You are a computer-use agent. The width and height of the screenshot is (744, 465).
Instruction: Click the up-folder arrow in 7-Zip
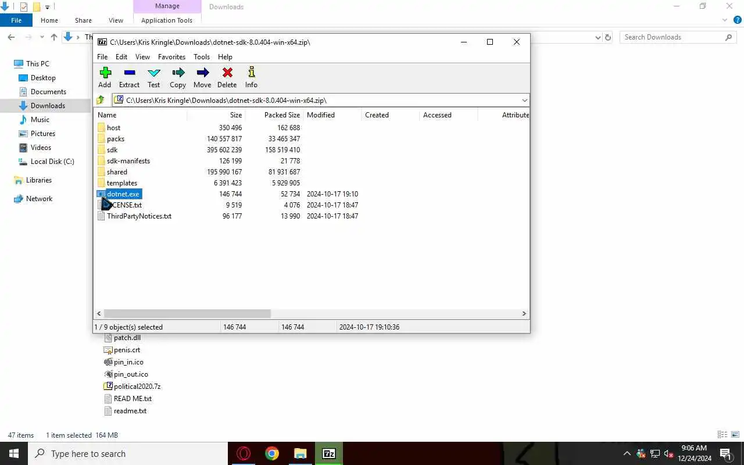point(101,100)
